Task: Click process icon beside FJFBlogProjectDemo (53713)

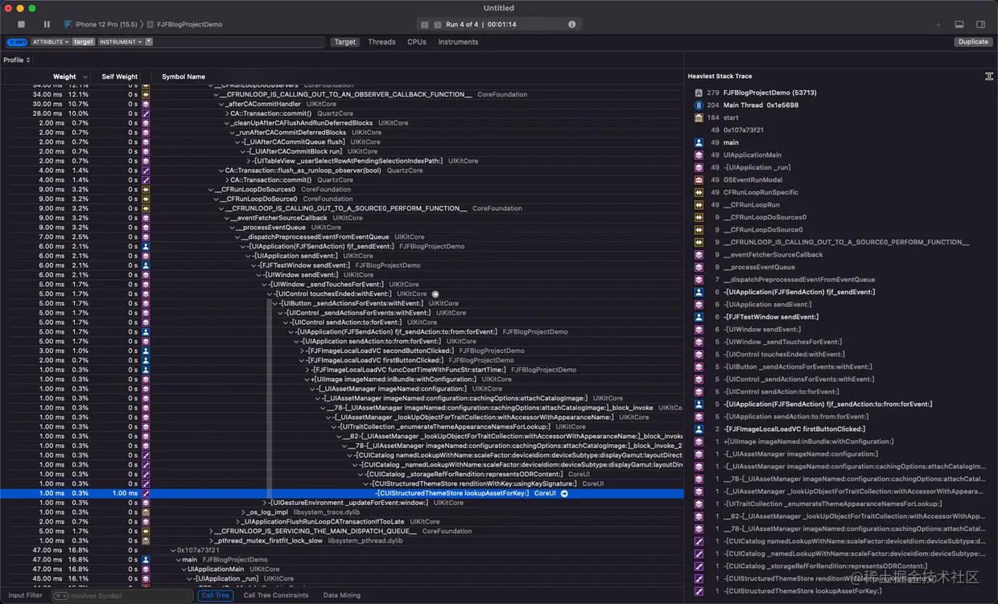Action: tap(699, 92)
